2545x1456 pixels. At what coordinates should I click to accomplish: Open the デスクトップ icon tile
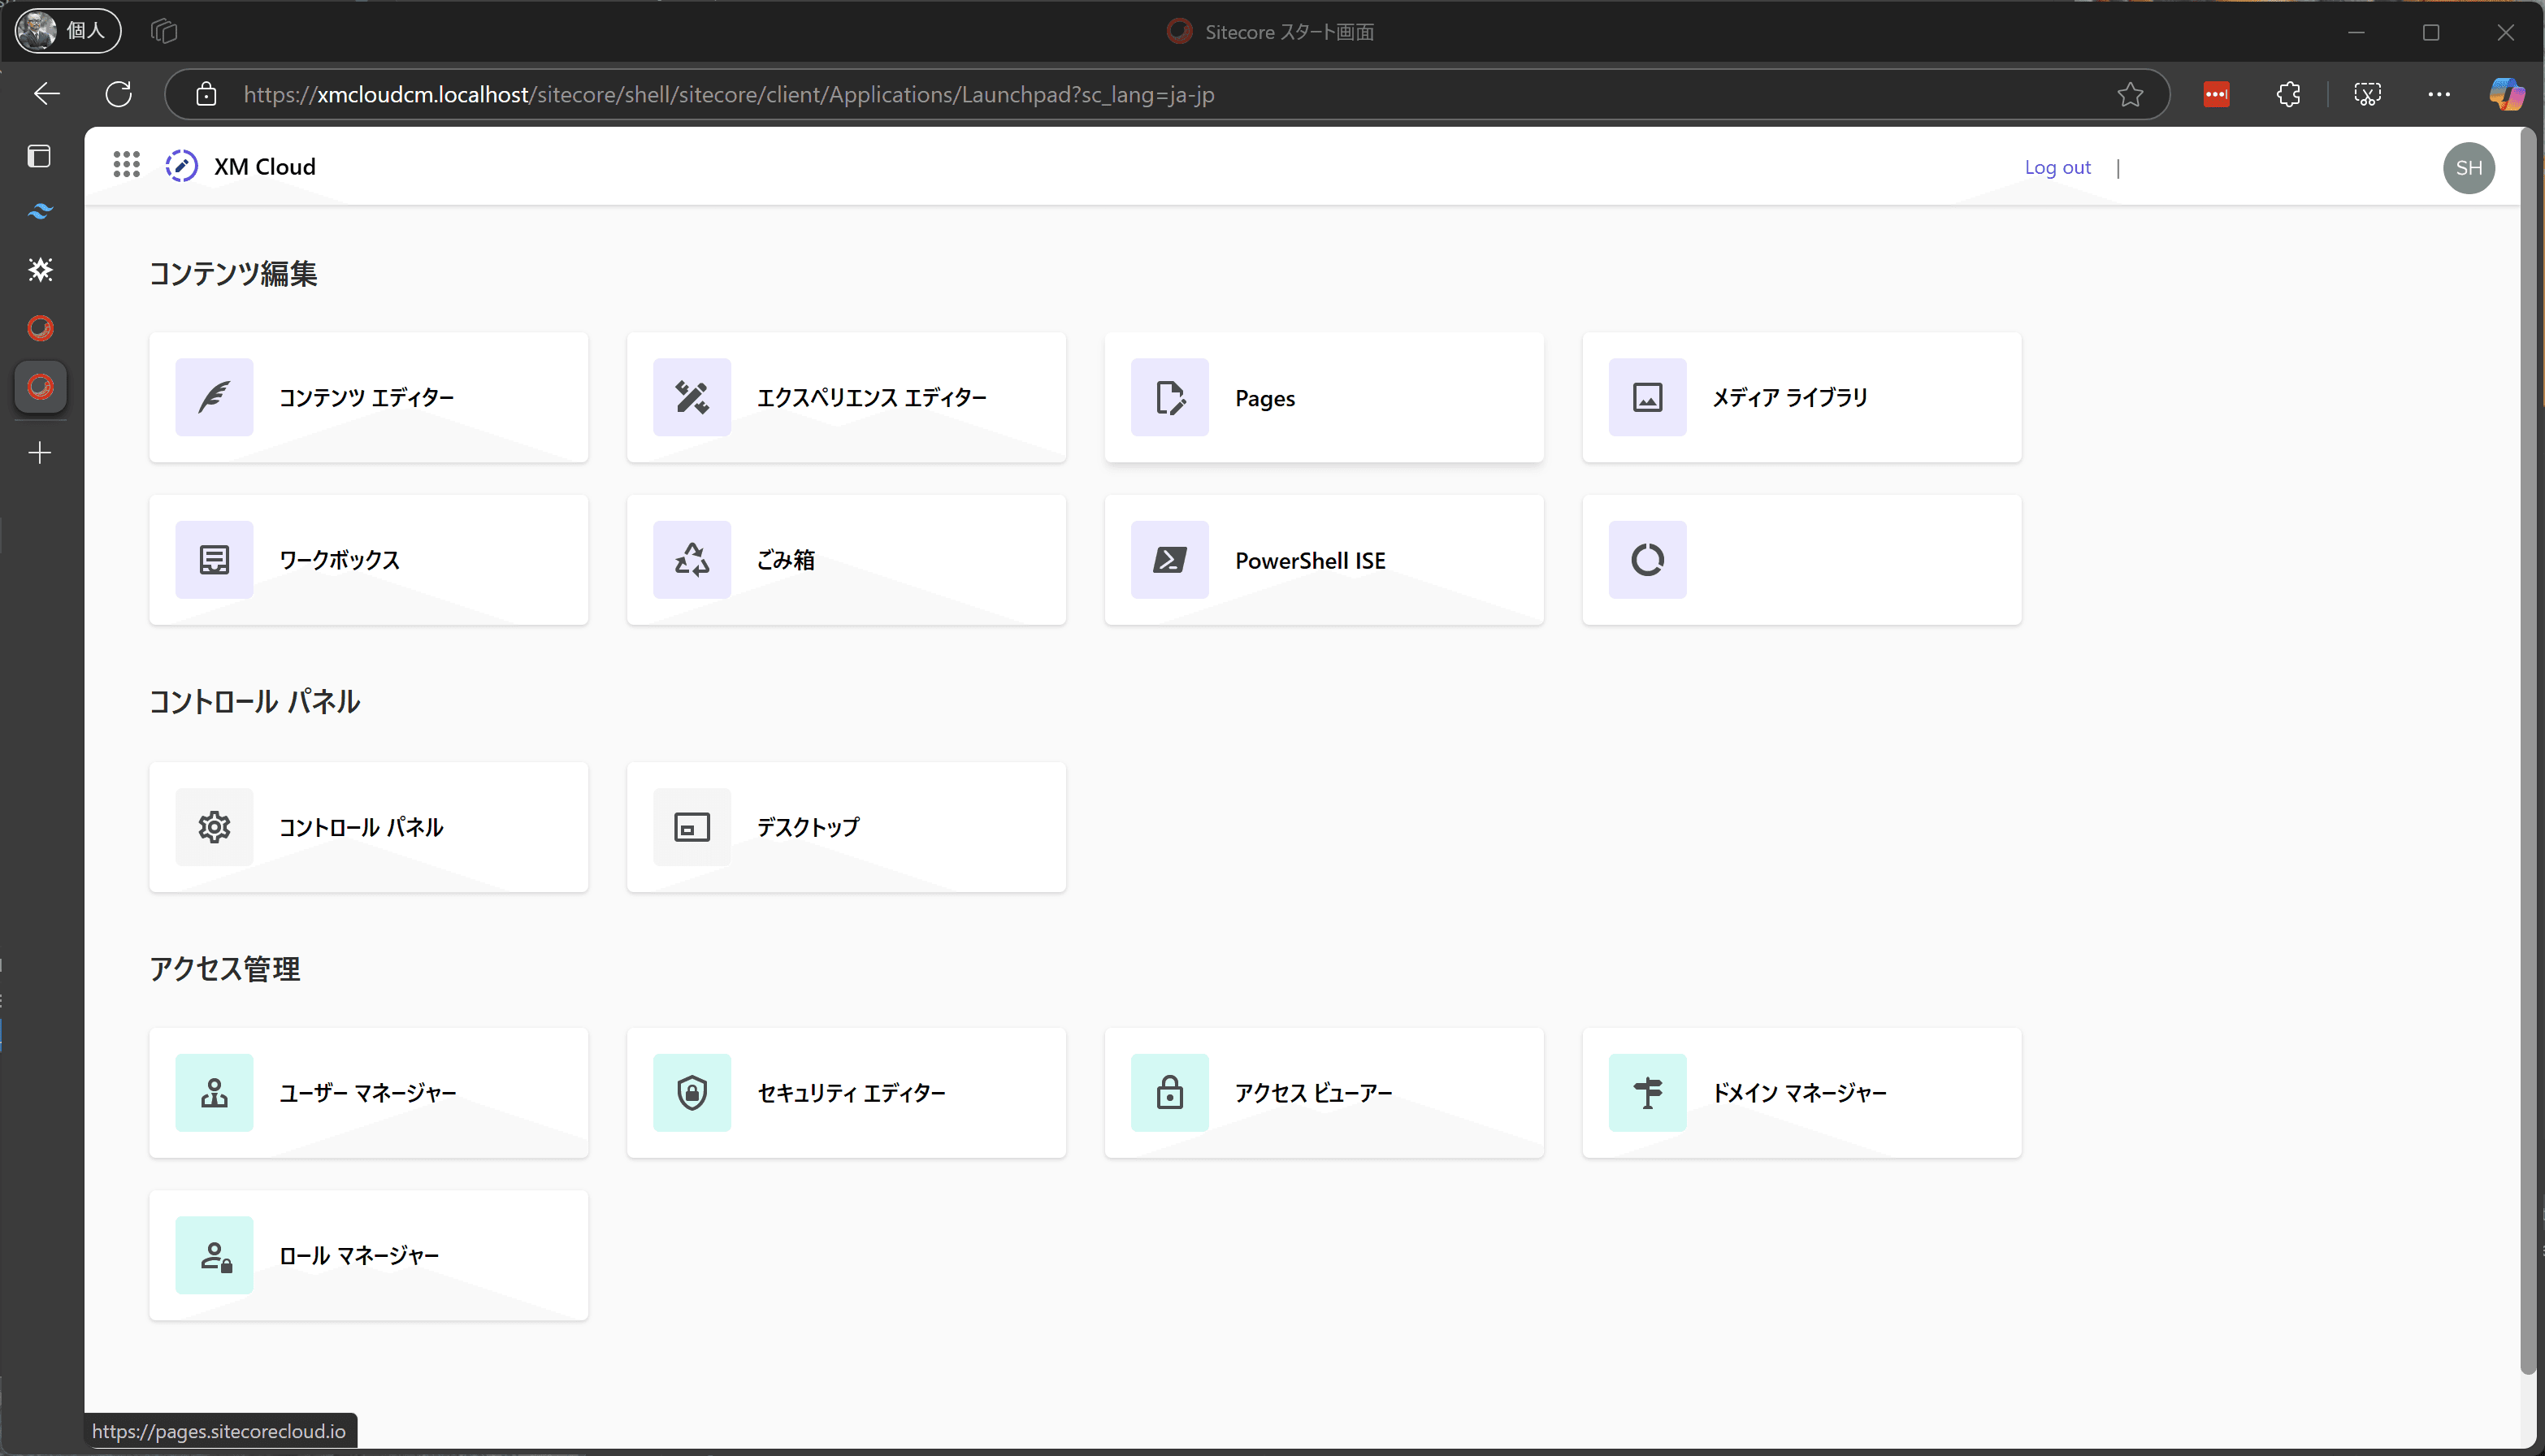[692, 827]
